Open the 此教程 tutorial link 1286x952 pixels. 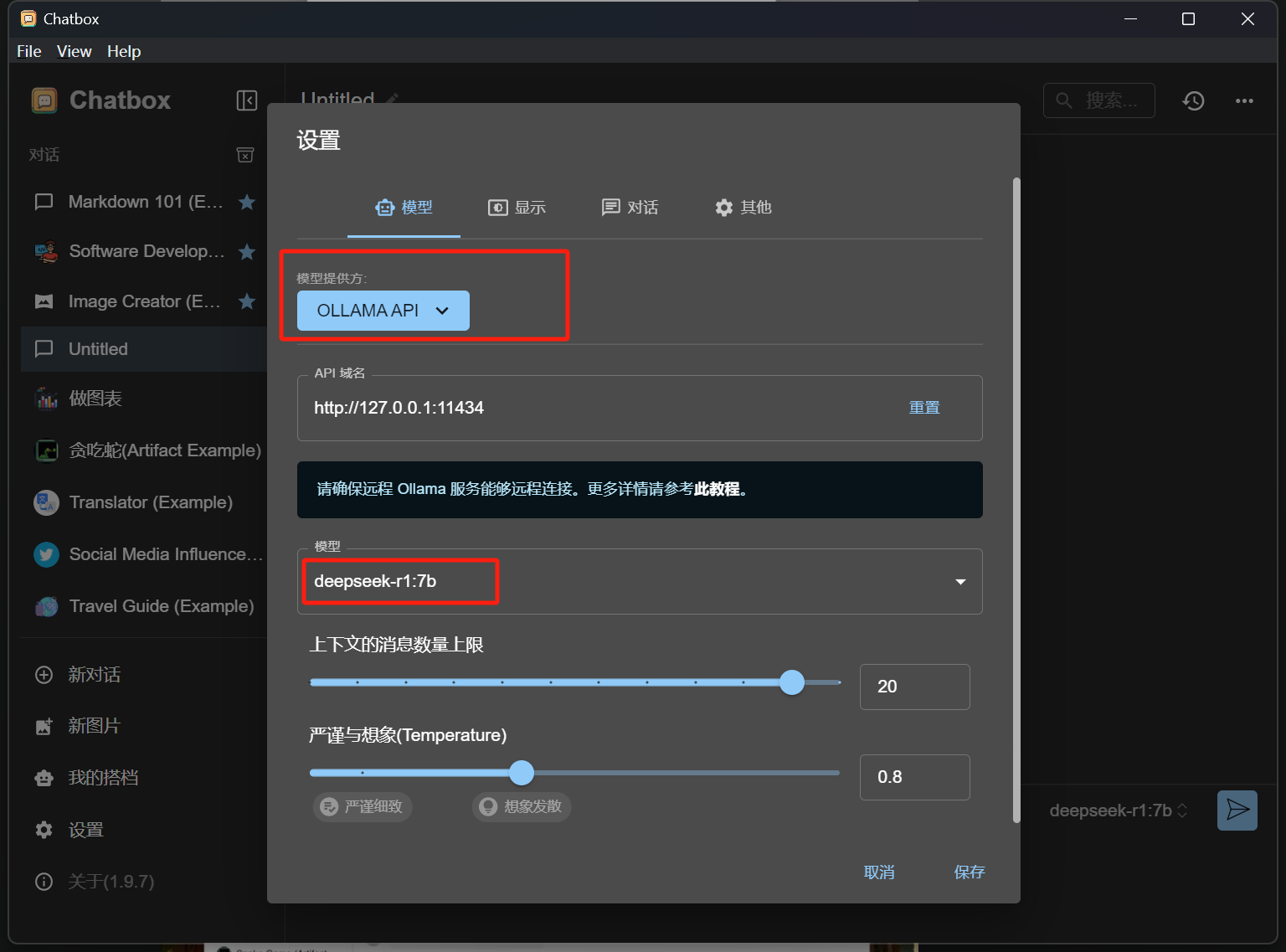[x=717, y=489]
